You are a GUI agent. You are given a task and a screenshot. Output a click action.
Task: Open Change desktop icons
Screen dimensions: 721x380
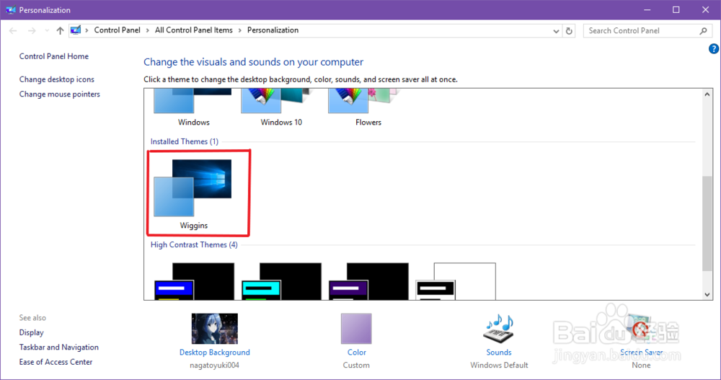pos(56,79)
